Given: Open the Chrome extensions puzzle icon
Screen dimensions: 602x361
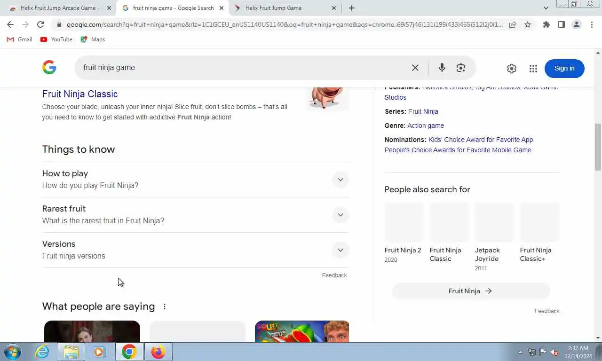Looking at the screenshot, I should 546,24.
